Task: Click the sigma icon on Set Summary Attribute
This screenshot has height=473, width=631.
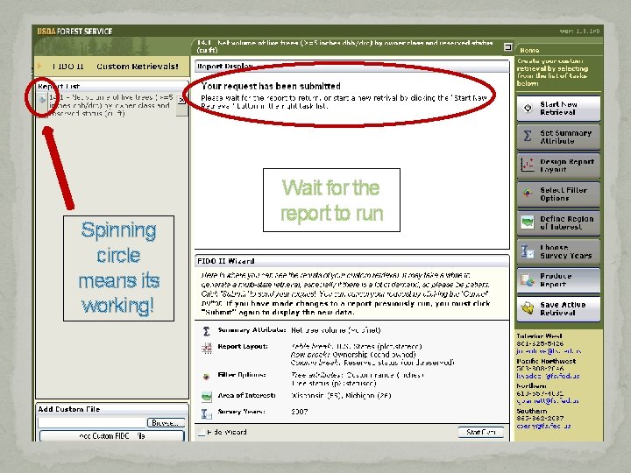Action: tap(528, 136)
